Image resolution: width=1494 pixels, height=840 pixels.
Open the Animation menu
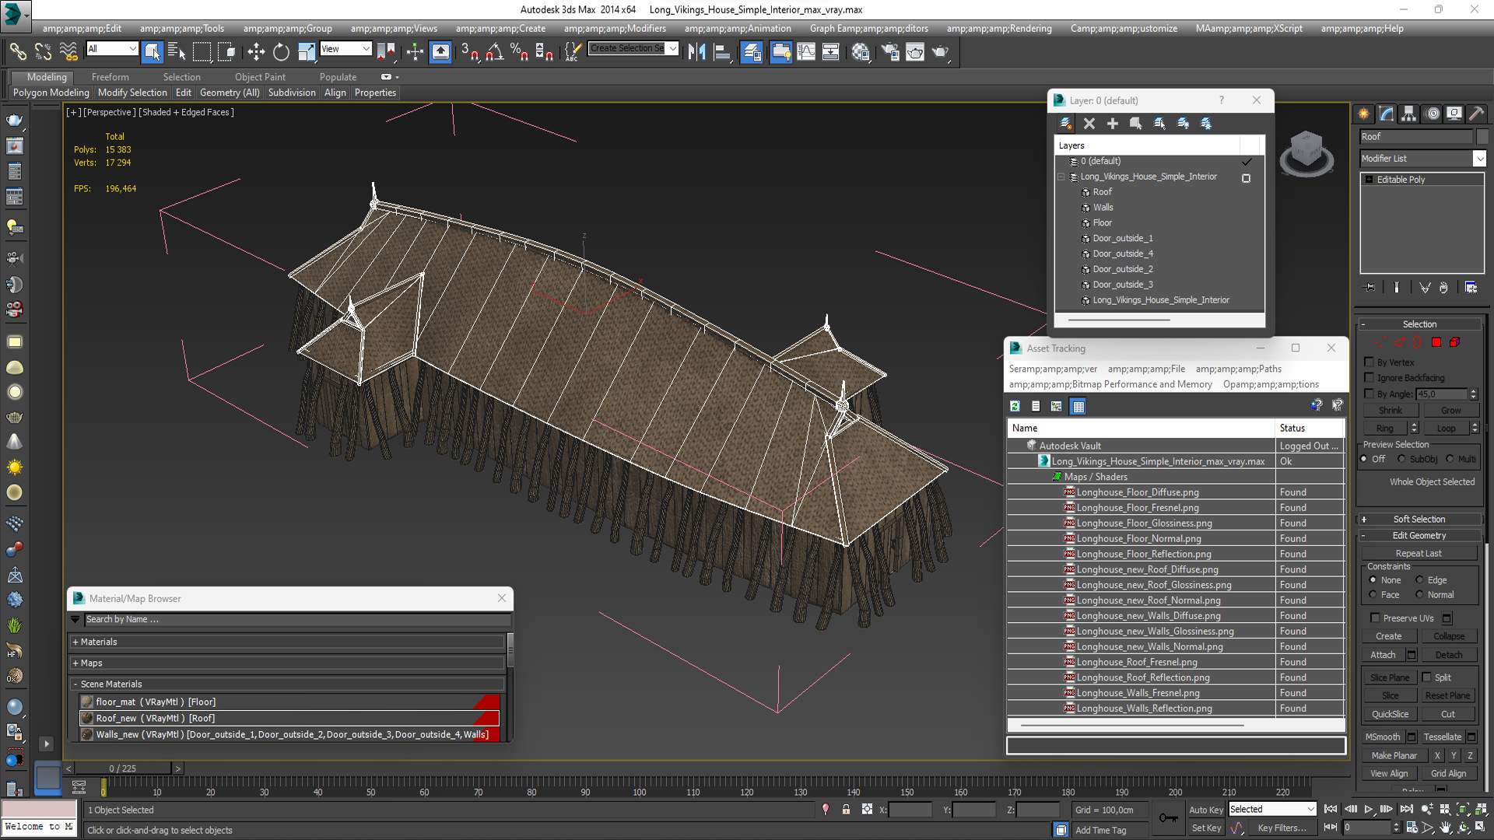click(738, 29)
